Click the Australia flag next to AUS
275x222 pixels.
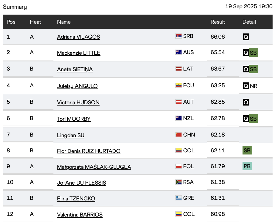178,52
